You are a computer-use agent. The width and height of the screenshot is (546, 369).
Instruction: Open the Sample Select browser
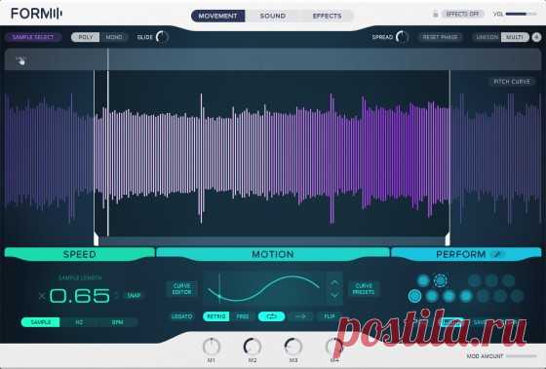pyautogui.click(x=33, y=37)
